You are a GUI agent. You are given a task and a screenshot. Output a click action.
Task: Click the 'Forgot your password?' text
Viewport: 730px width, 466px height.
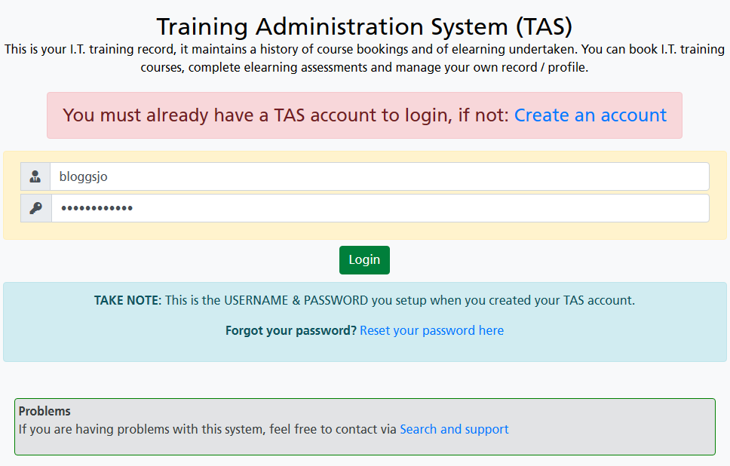point(291,330)
